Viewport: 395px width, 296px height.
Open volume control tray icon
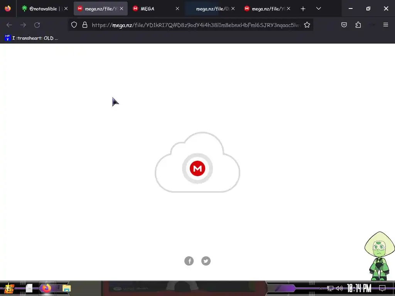339,288
